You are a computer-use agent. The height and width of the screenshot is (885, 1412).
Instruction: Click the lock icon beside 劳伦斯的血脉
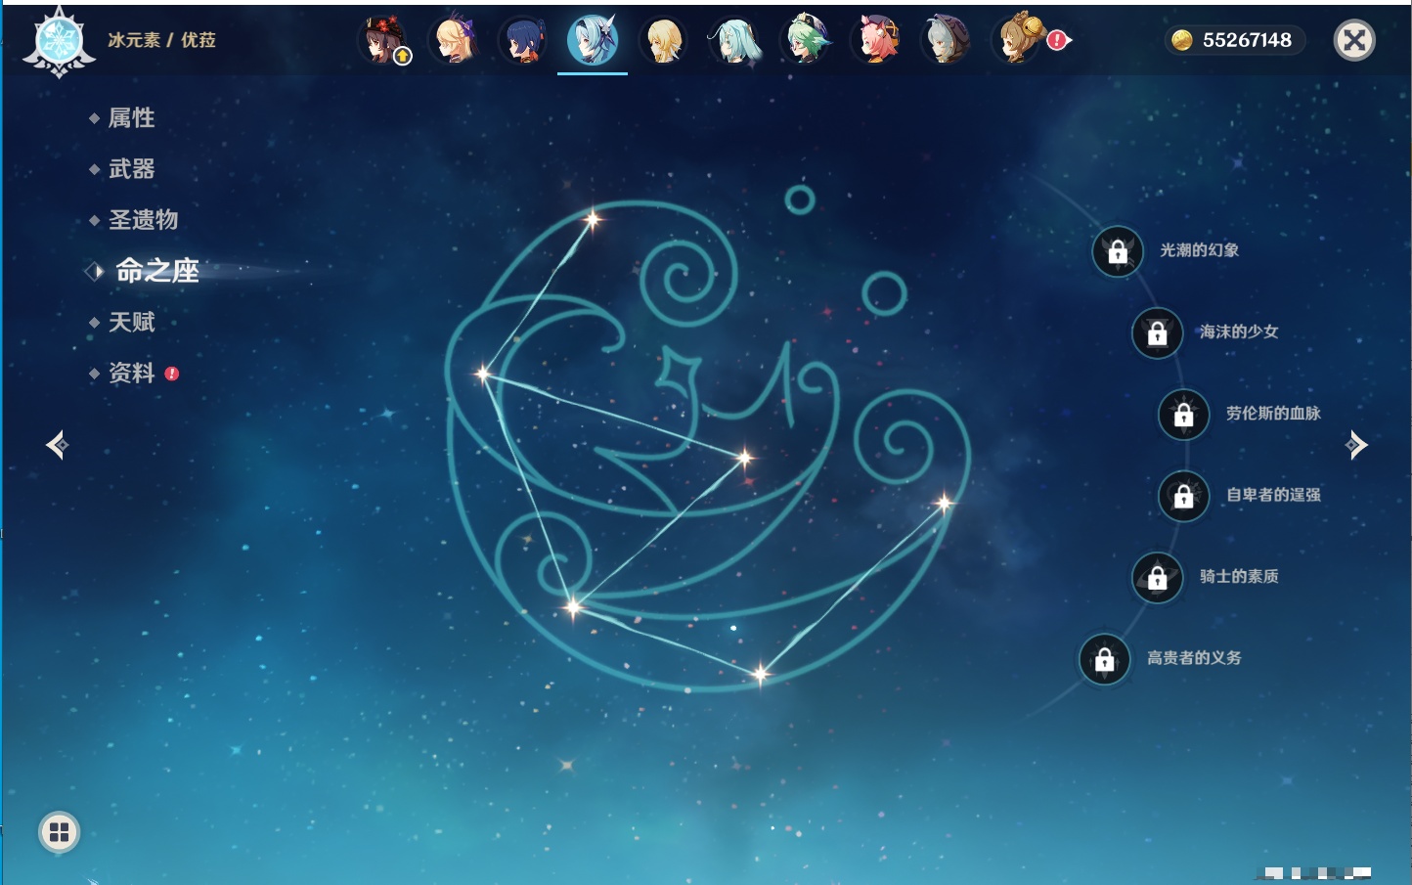point(1183,415)
